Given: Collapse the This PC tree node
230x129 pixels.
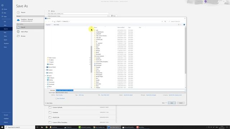Looking at the screenshot, I should coord(45,76).
